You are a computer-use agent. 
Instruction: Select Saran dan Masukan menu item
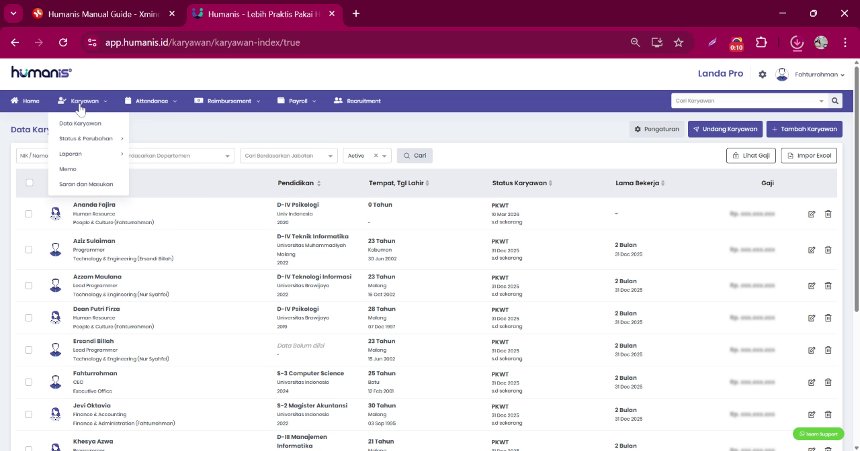pos(86,184)
